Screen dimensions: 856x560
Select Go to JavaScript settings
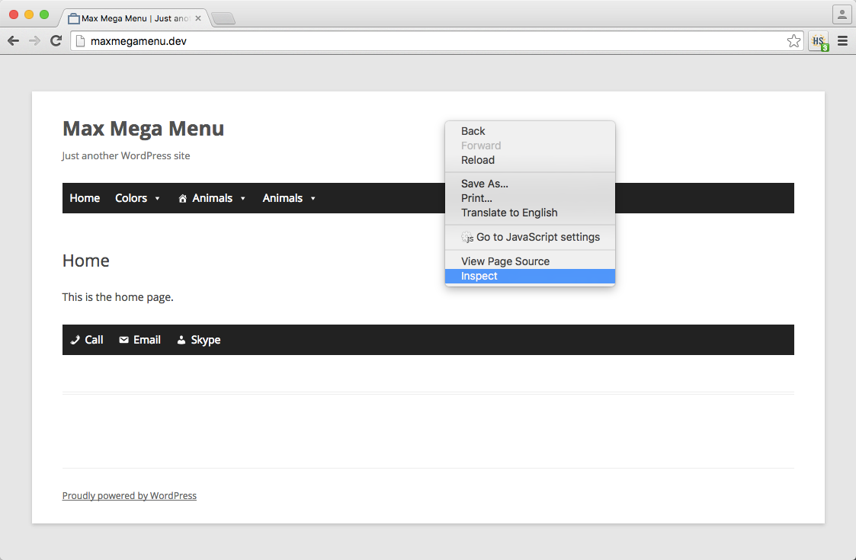[x=537, y=237]
